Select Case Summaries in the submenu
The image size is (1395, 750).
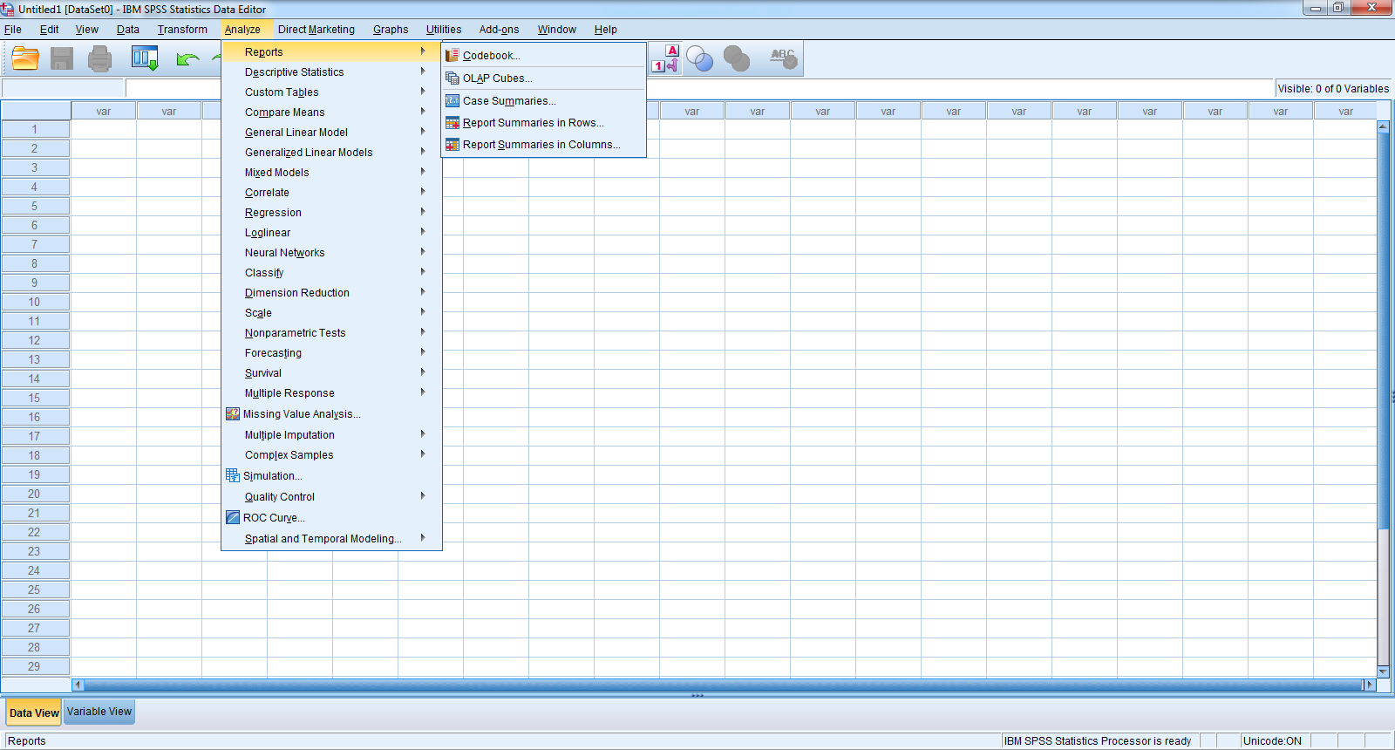pyautogui.click(x=544, y=101)
